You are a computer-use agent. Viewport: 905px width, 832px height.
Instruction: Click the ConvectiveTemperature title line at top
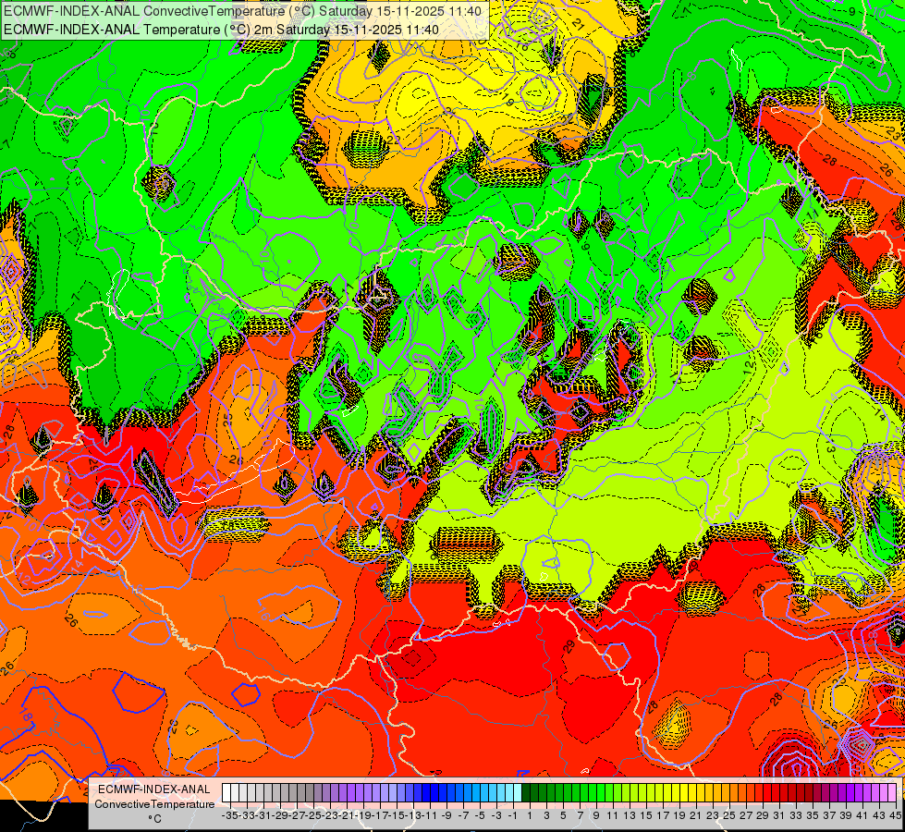coord(242,11)
